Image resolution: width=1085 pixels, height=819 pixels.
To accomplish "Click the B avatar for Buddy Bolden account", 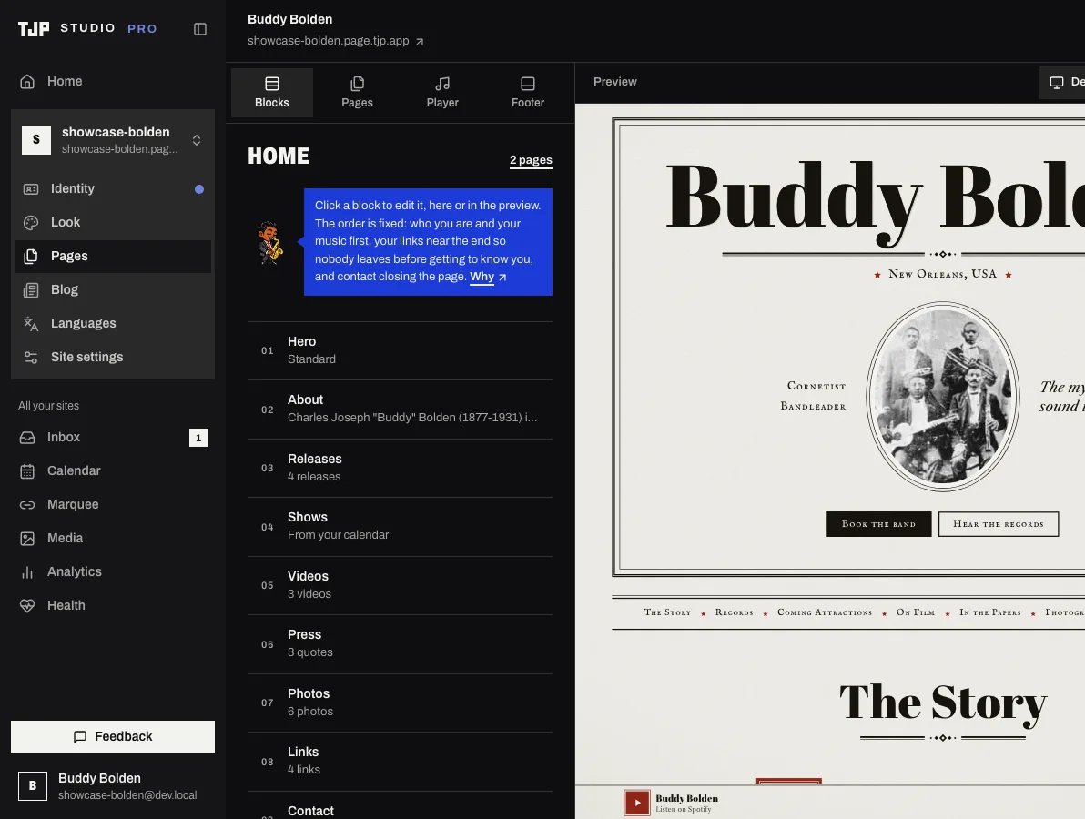I will click(33, 786).
